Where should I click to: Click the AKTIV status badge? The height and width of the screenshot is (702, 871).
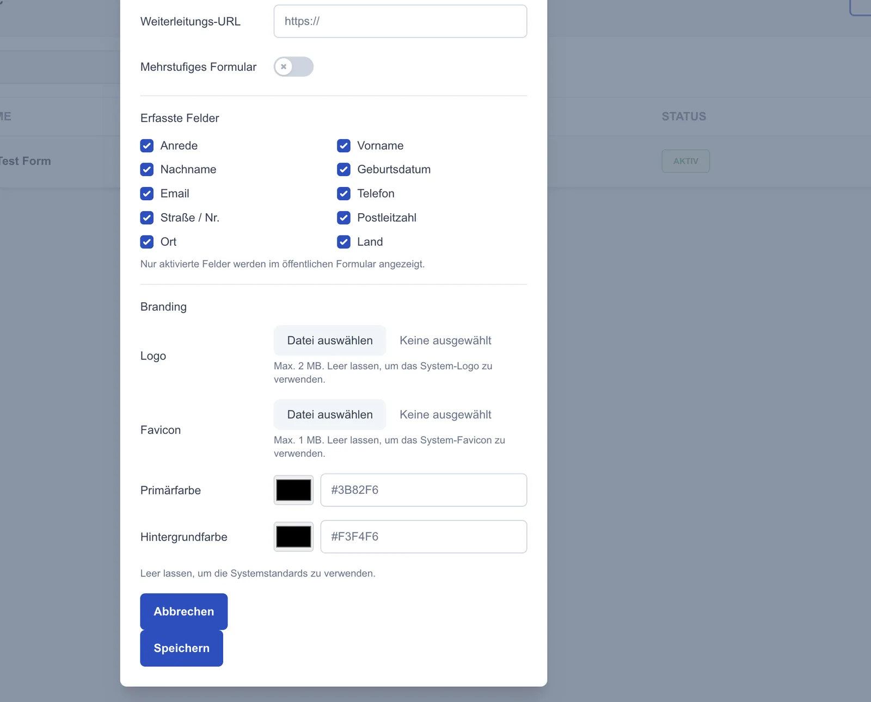(x=686, y=161)
